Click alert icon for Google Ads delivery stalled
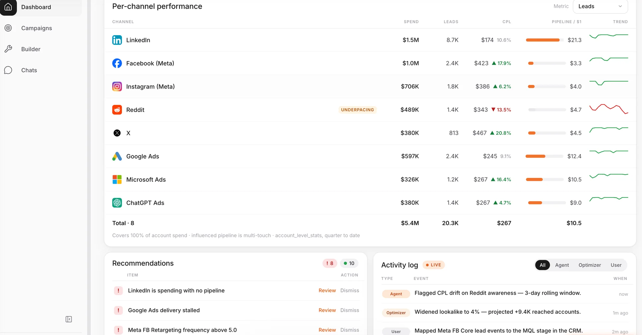642x335 pixels. click(x=118, y=310)
